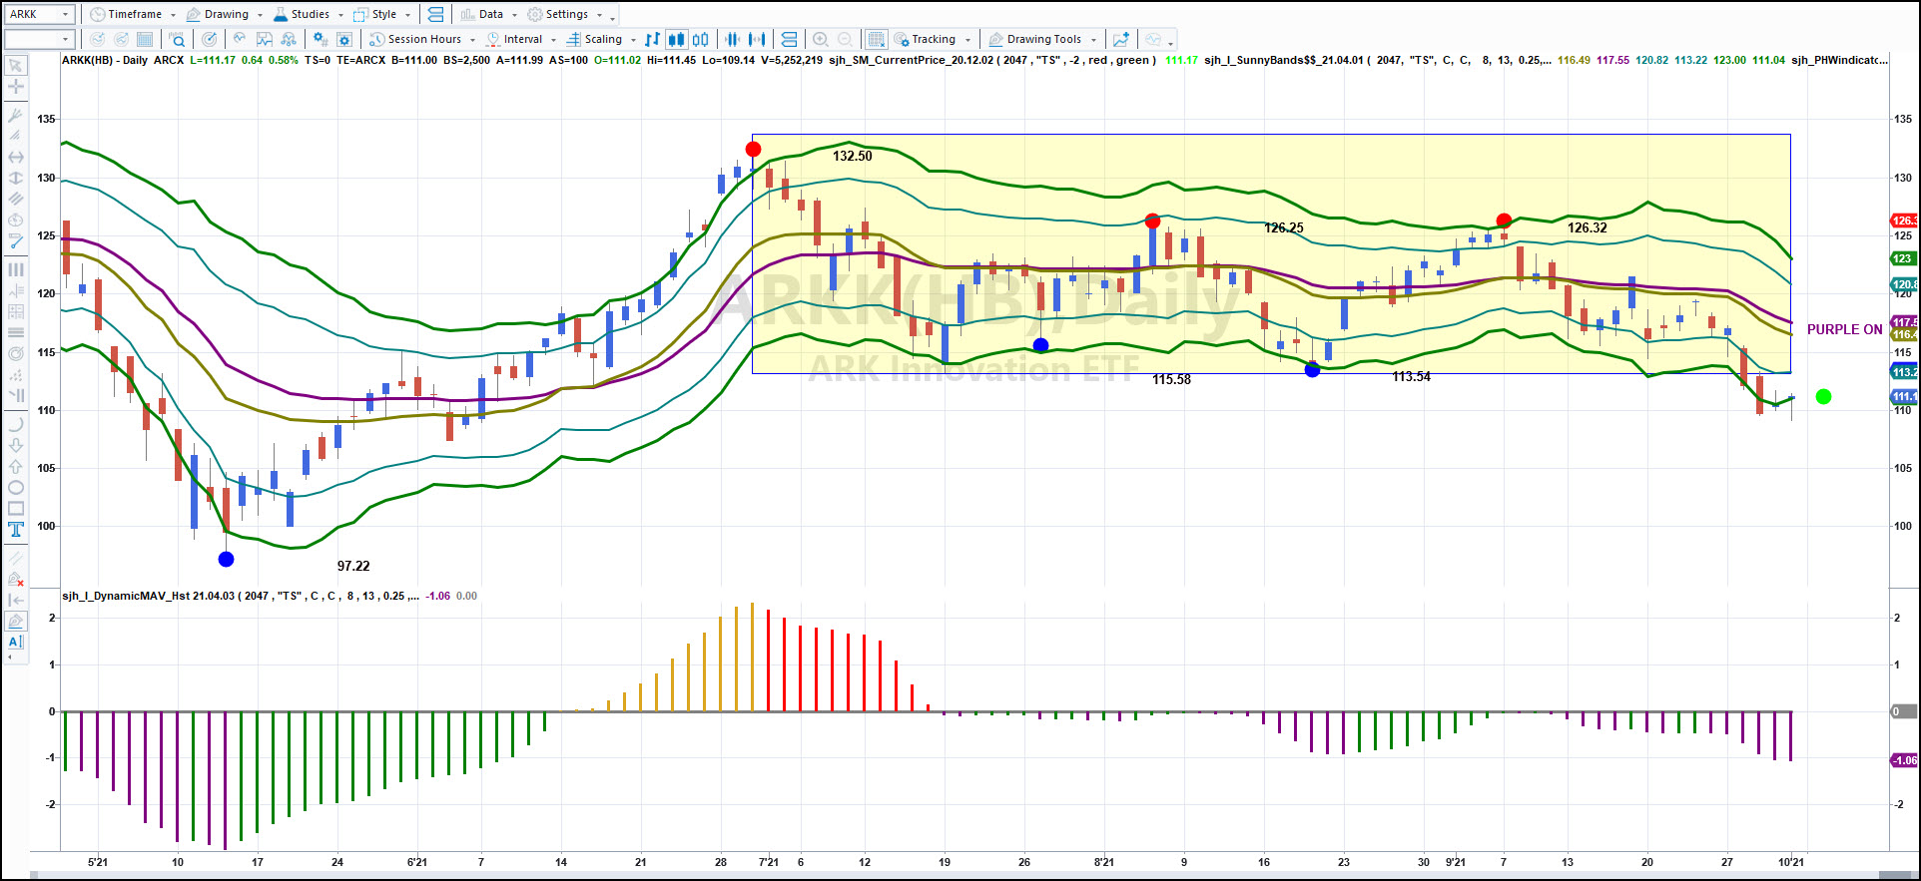
Task: Switch to hollow candlestick chart style
Action: [x=700, y=39]
